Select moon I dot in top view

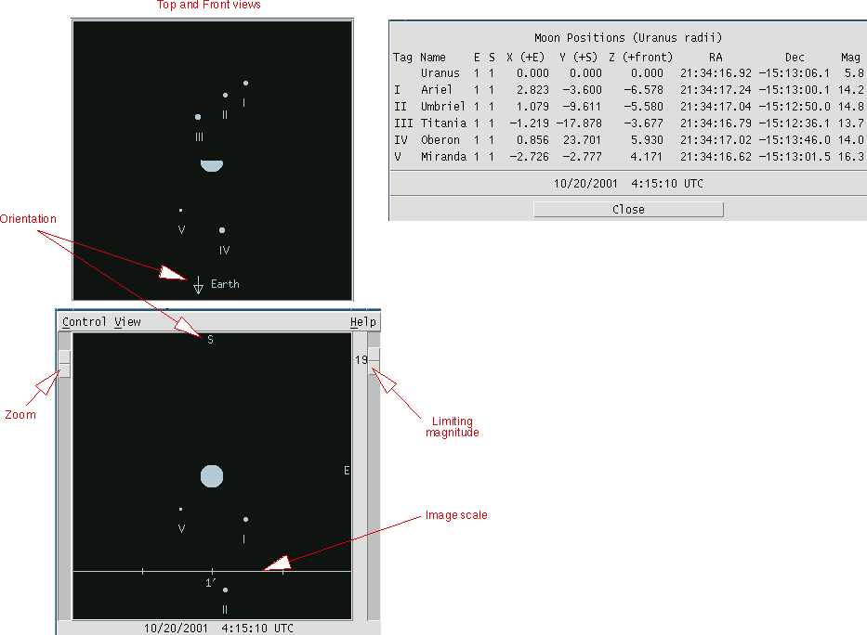click(245, 83)
